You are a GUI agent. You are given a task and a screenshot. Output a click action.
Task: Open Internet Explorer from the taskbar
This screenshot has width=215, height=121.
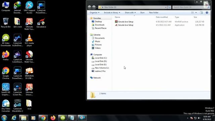(14, 118)
